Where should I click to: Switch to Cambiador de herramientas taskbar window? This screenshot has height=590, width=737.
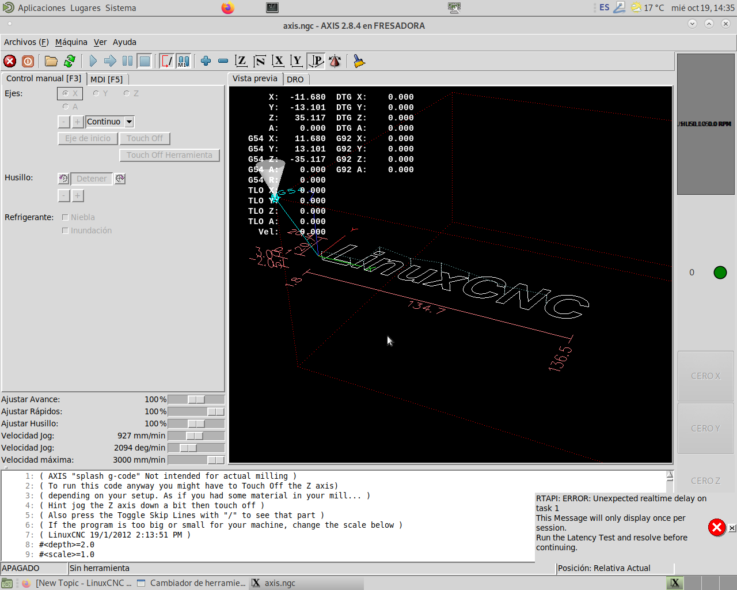[x=192, y=583]
